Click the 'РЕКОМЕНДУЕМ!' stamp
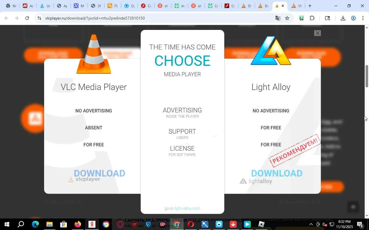 point(295,150)
